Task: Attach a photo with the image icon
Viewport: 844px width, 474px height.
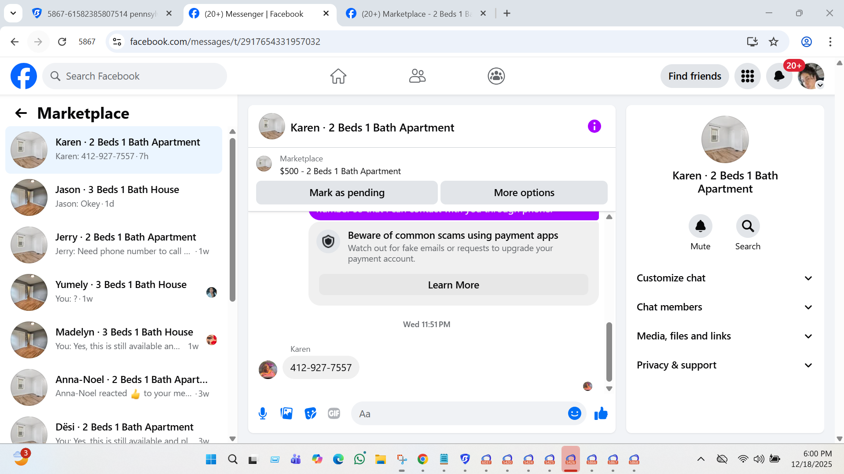Action: coord(286,414)
